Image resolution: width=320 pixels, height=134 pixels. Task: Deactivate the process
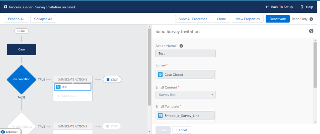point(277,19)
